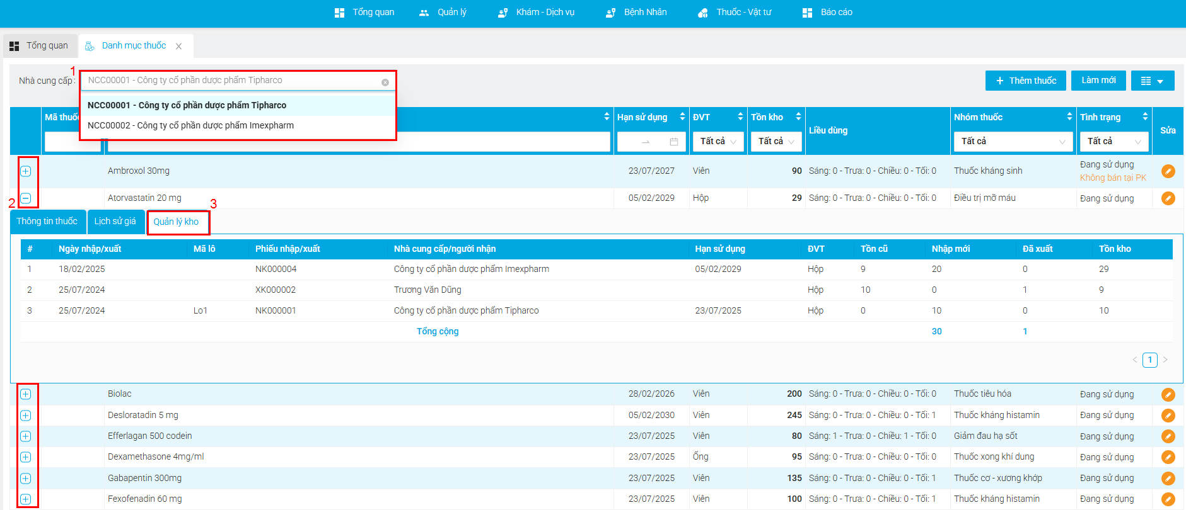Screen dimensions: 1186x510
Task: Click the Nhà cung cấp search field
Action: pos(238,81)
